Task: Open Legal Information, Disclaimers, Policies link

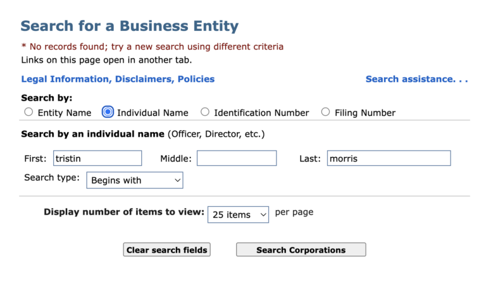Action: (118, 79)
